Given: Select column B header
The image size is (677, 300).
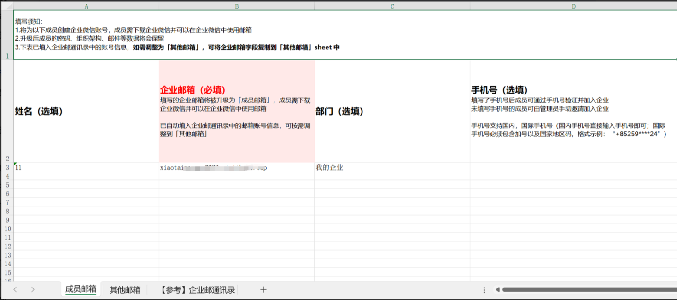Looking at the screenshot, I should point(237,6).
